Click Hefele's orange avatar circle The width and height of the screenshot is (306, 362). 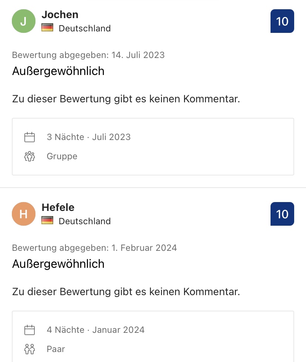click(x=24, y=214)
